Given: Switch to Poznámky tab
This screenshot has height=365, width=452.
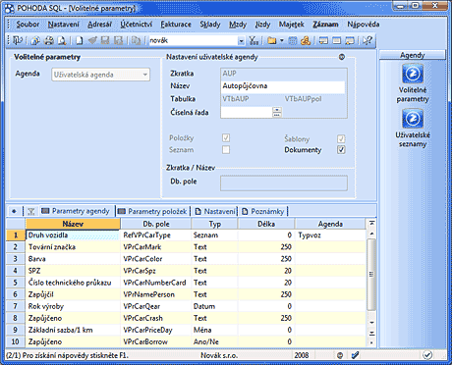Looking at the screenshot, I should click(x=263, y=211).
